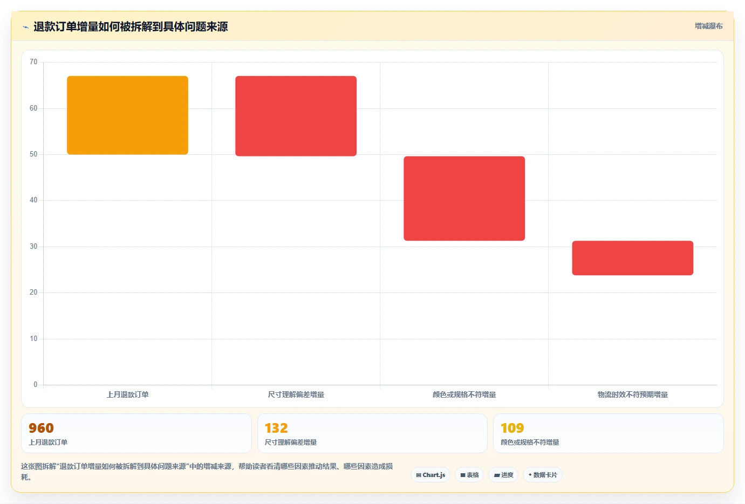Screen dimensions: 745x504
Task: Click the 颜色或规格不符增量 caption under 109
Action: (x=530, y=442)
